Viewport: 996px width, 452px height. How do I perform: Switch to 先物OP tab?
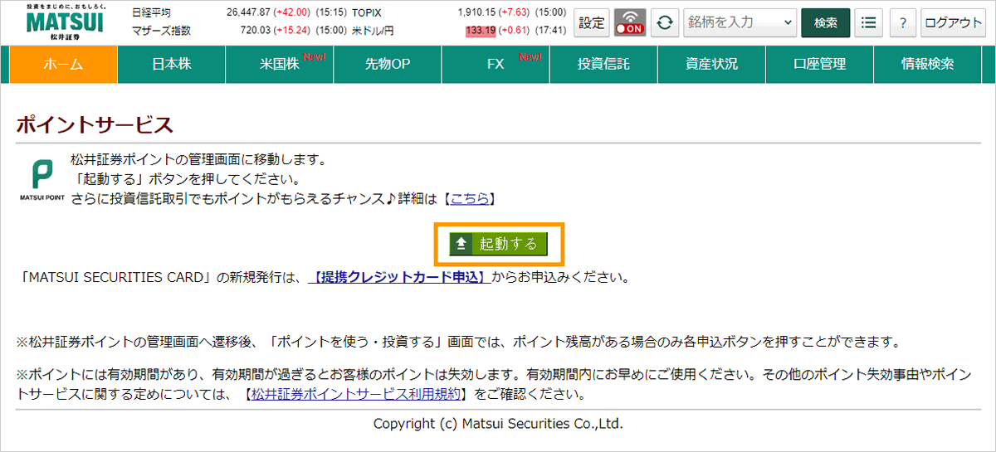tap(388, 64)
